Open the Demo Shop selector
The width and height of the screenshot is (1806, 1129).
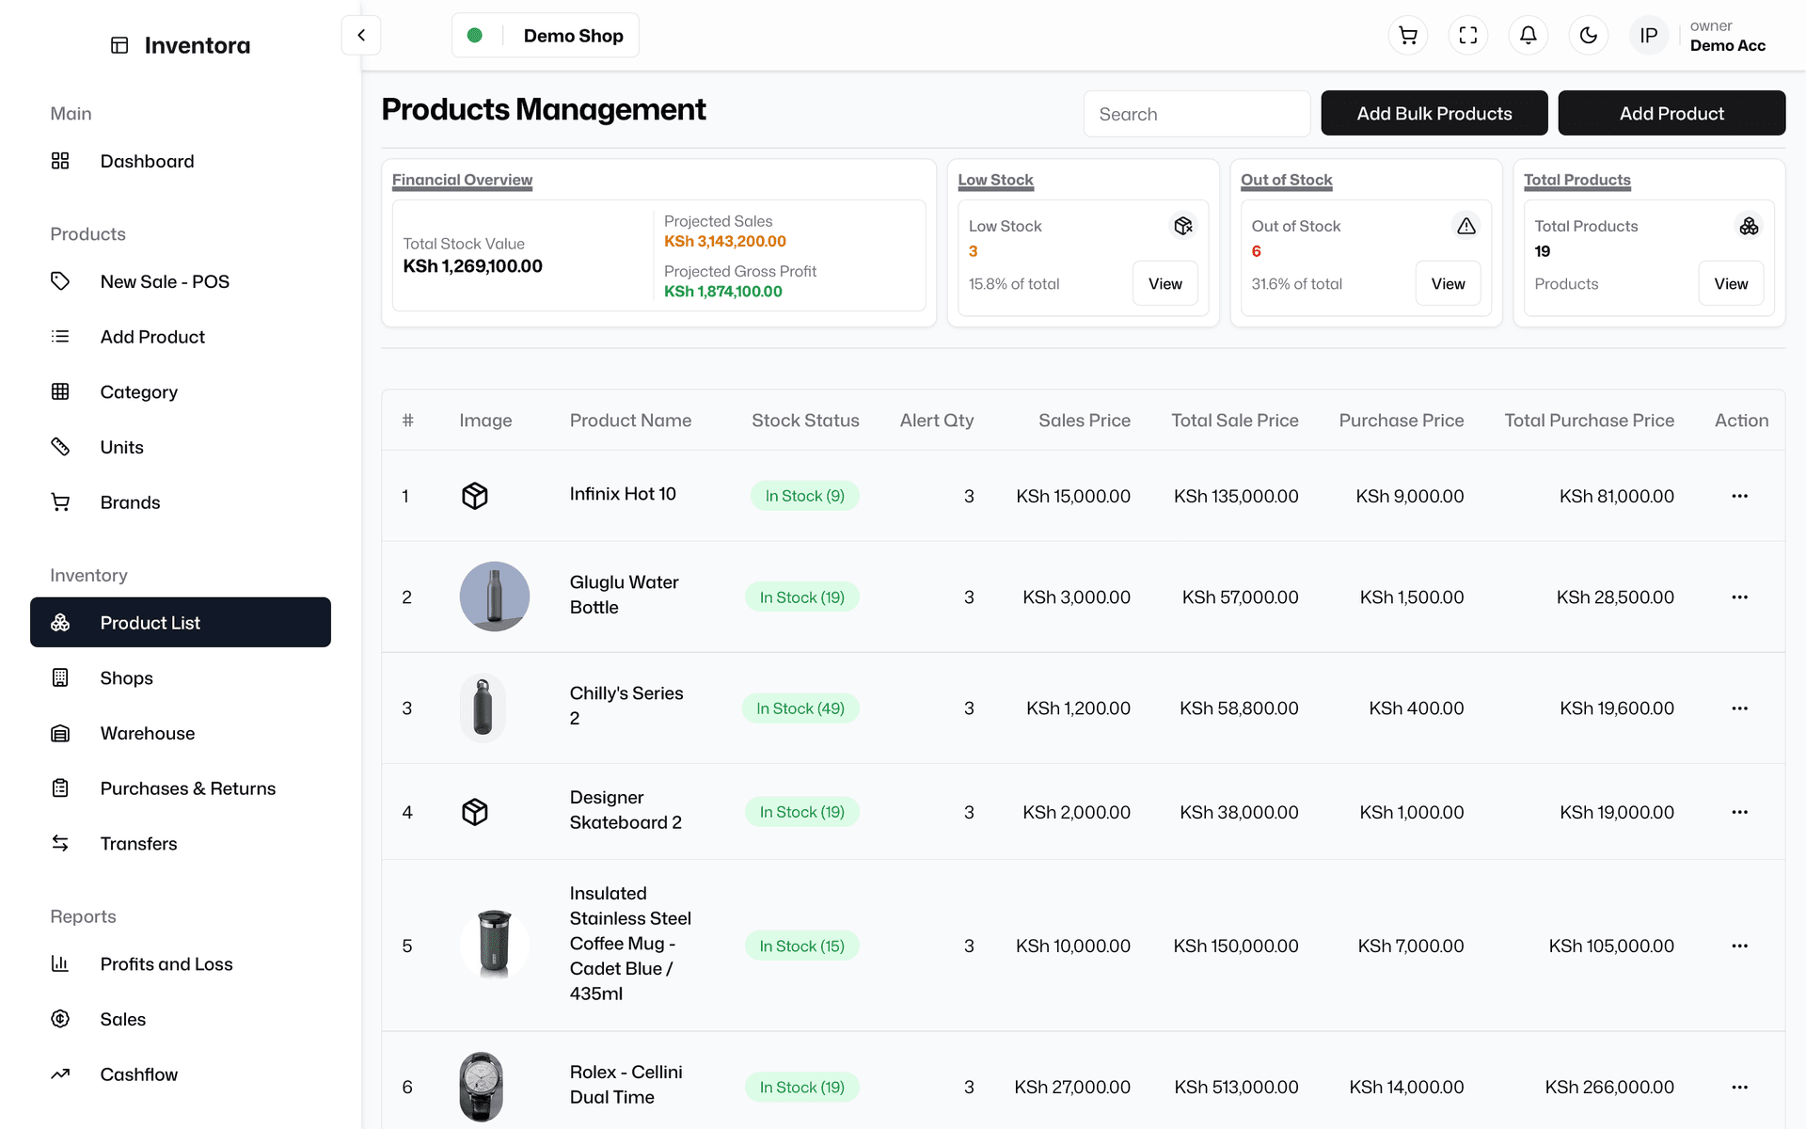pos(546,36)
